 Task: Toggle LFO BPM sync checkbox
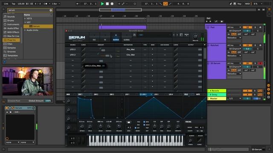tap(144, 122)
